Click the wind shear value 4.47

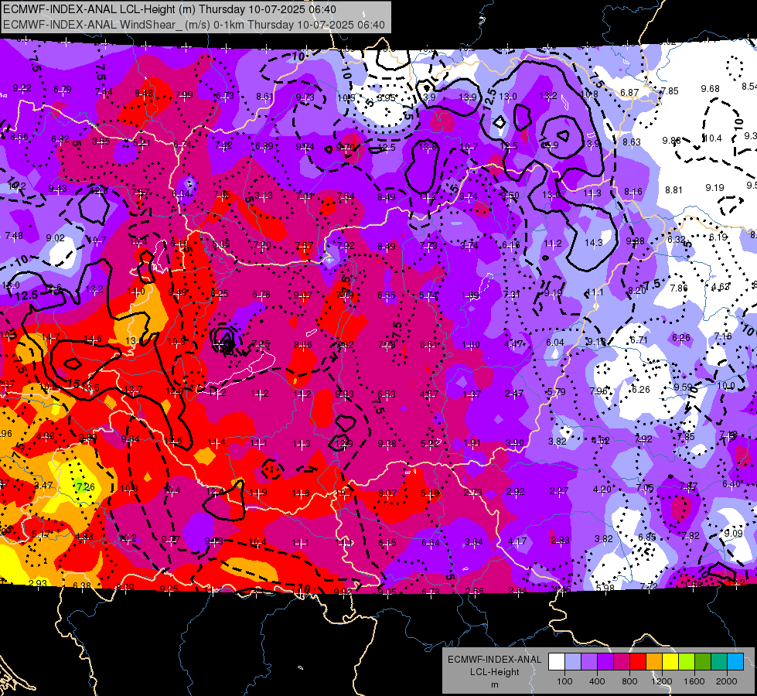(513, 344)
